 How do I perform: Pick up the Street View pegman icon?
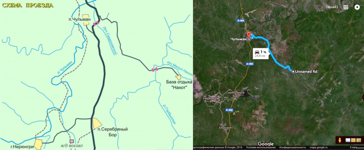[340, 140]
